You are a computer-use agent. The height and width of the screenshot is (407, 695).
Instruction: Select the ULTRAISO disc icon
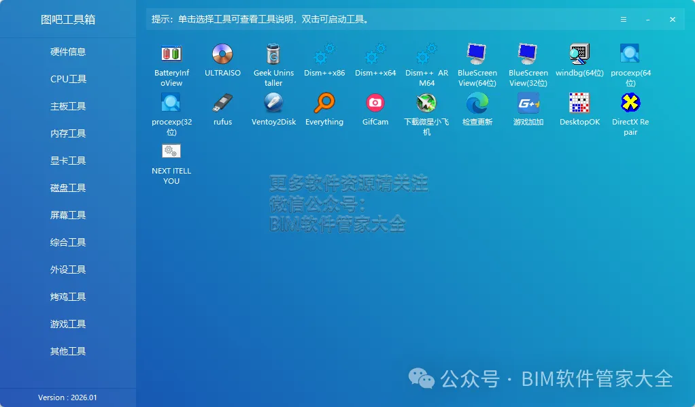pos(222,54)
